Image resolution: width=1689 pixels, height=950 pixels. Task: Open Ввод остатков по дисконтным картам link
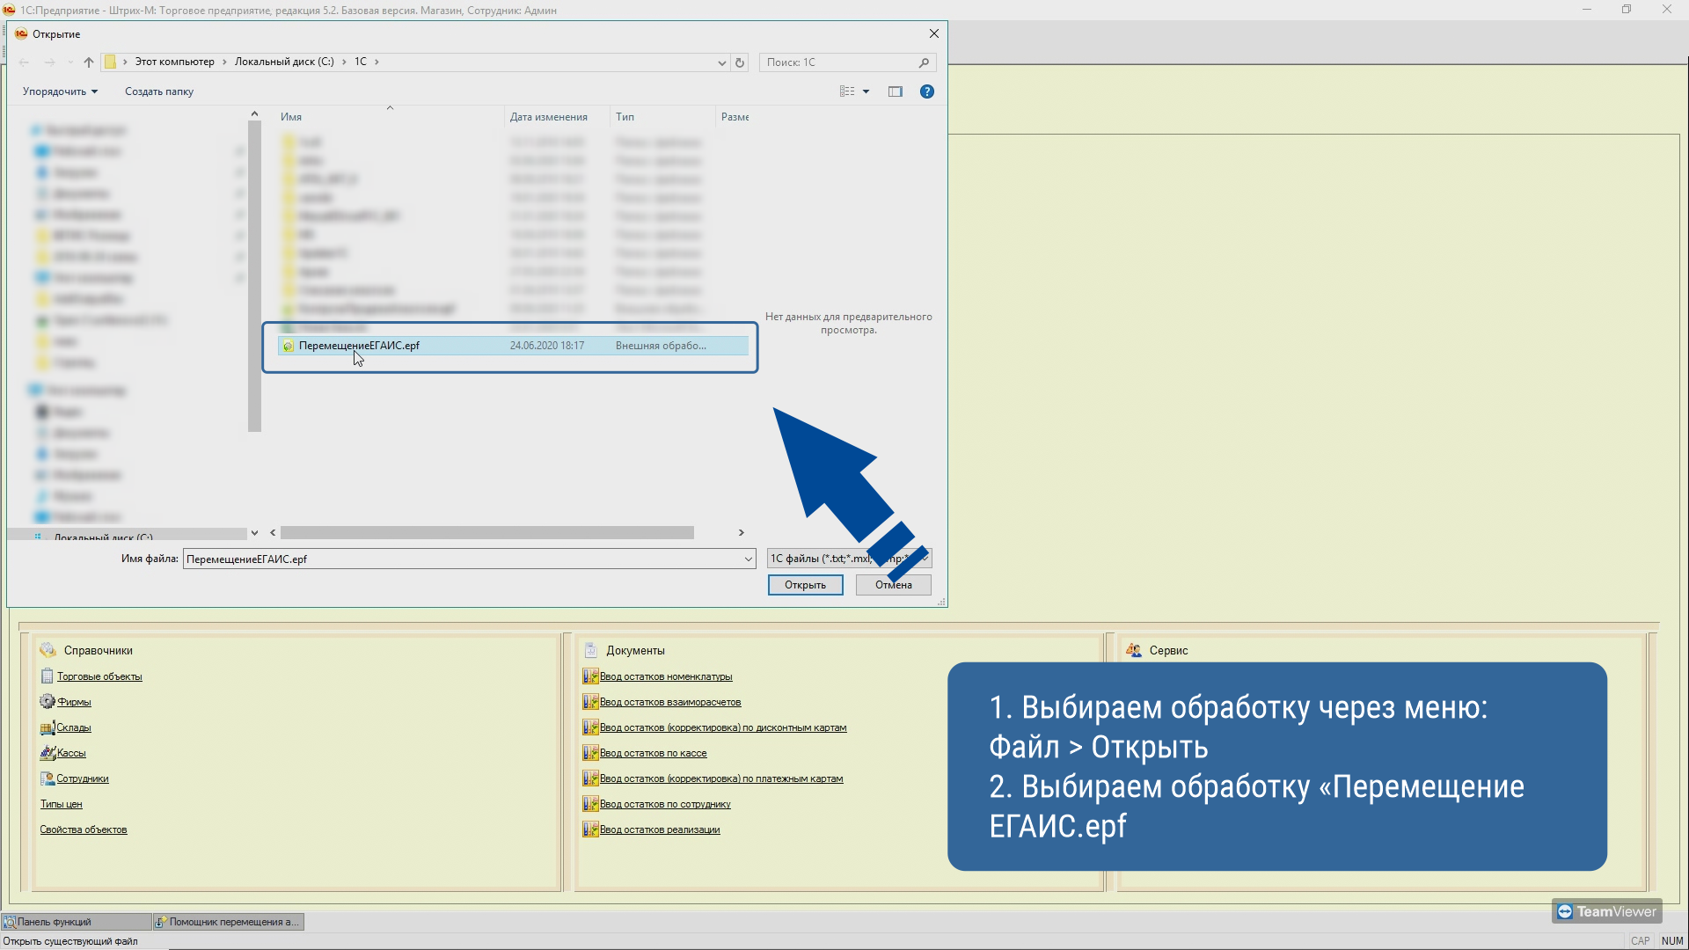coord(723,728)
